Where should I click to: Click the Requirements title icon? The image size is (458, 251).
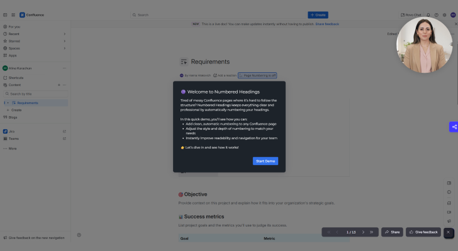click(x=184, y=61)
